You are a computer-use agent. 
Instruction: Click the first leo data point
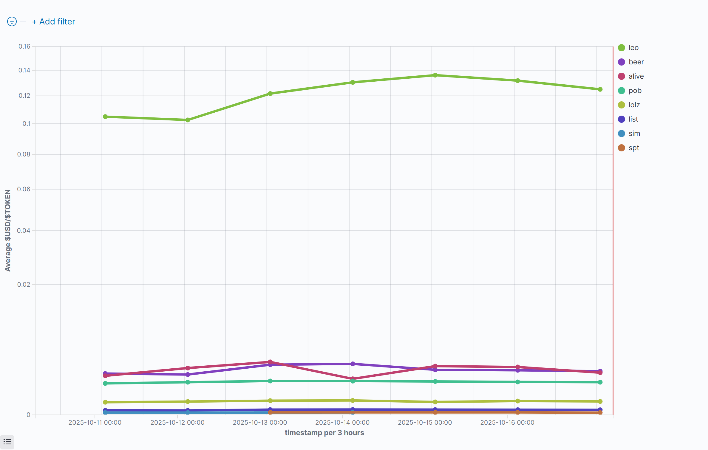point(105,117)
